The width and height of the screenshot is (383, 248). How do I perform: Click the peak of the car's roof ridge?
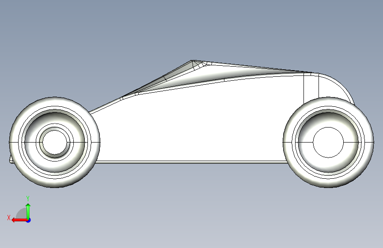pos(192,60)
